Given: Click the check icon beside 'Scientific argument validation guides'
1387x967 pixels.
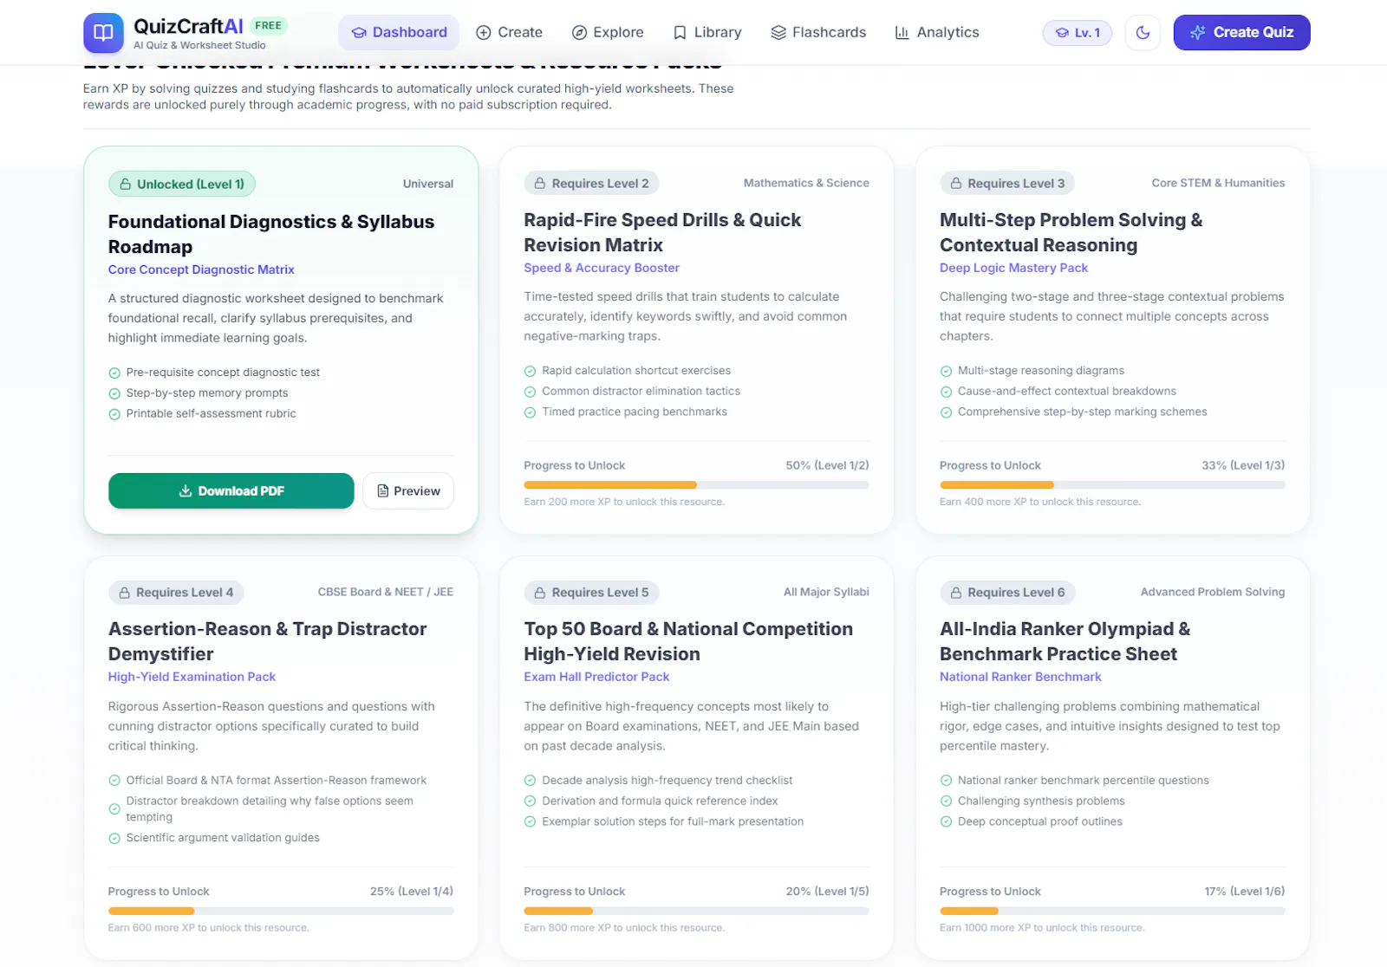Looking at the screenshot, I should [x=114, y=838].
